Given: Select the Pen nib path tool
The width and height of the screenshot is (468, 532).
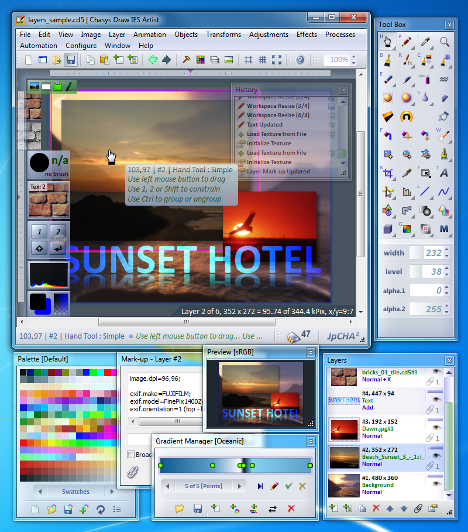Looking at the screenshot, I should (444, 154).
